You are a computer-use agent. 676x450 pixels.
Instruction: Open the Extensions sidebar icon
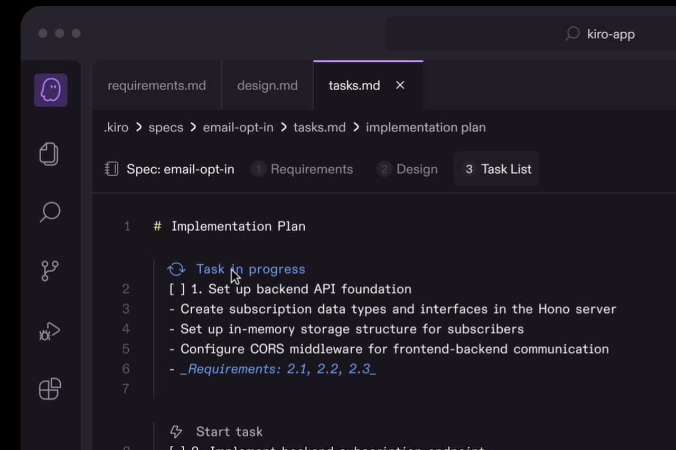50,389
